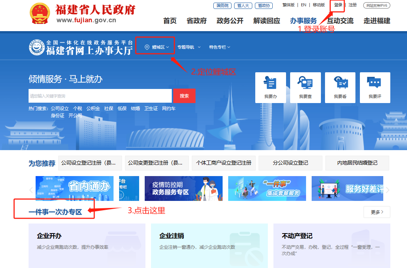Image resolution: width=407 pixels, height=268 pixels.
Task: Open the 我要评 feedback icon tile
Action: click(x=374, y=87)
